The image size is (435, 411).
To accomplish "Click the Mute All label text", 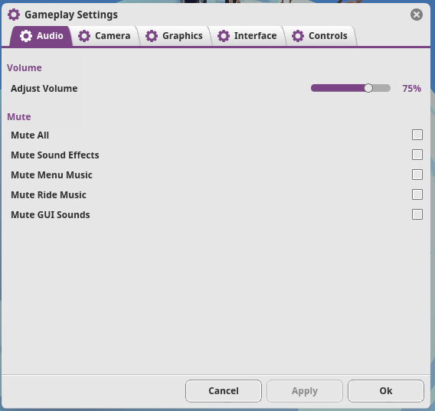I will point(30,135).
